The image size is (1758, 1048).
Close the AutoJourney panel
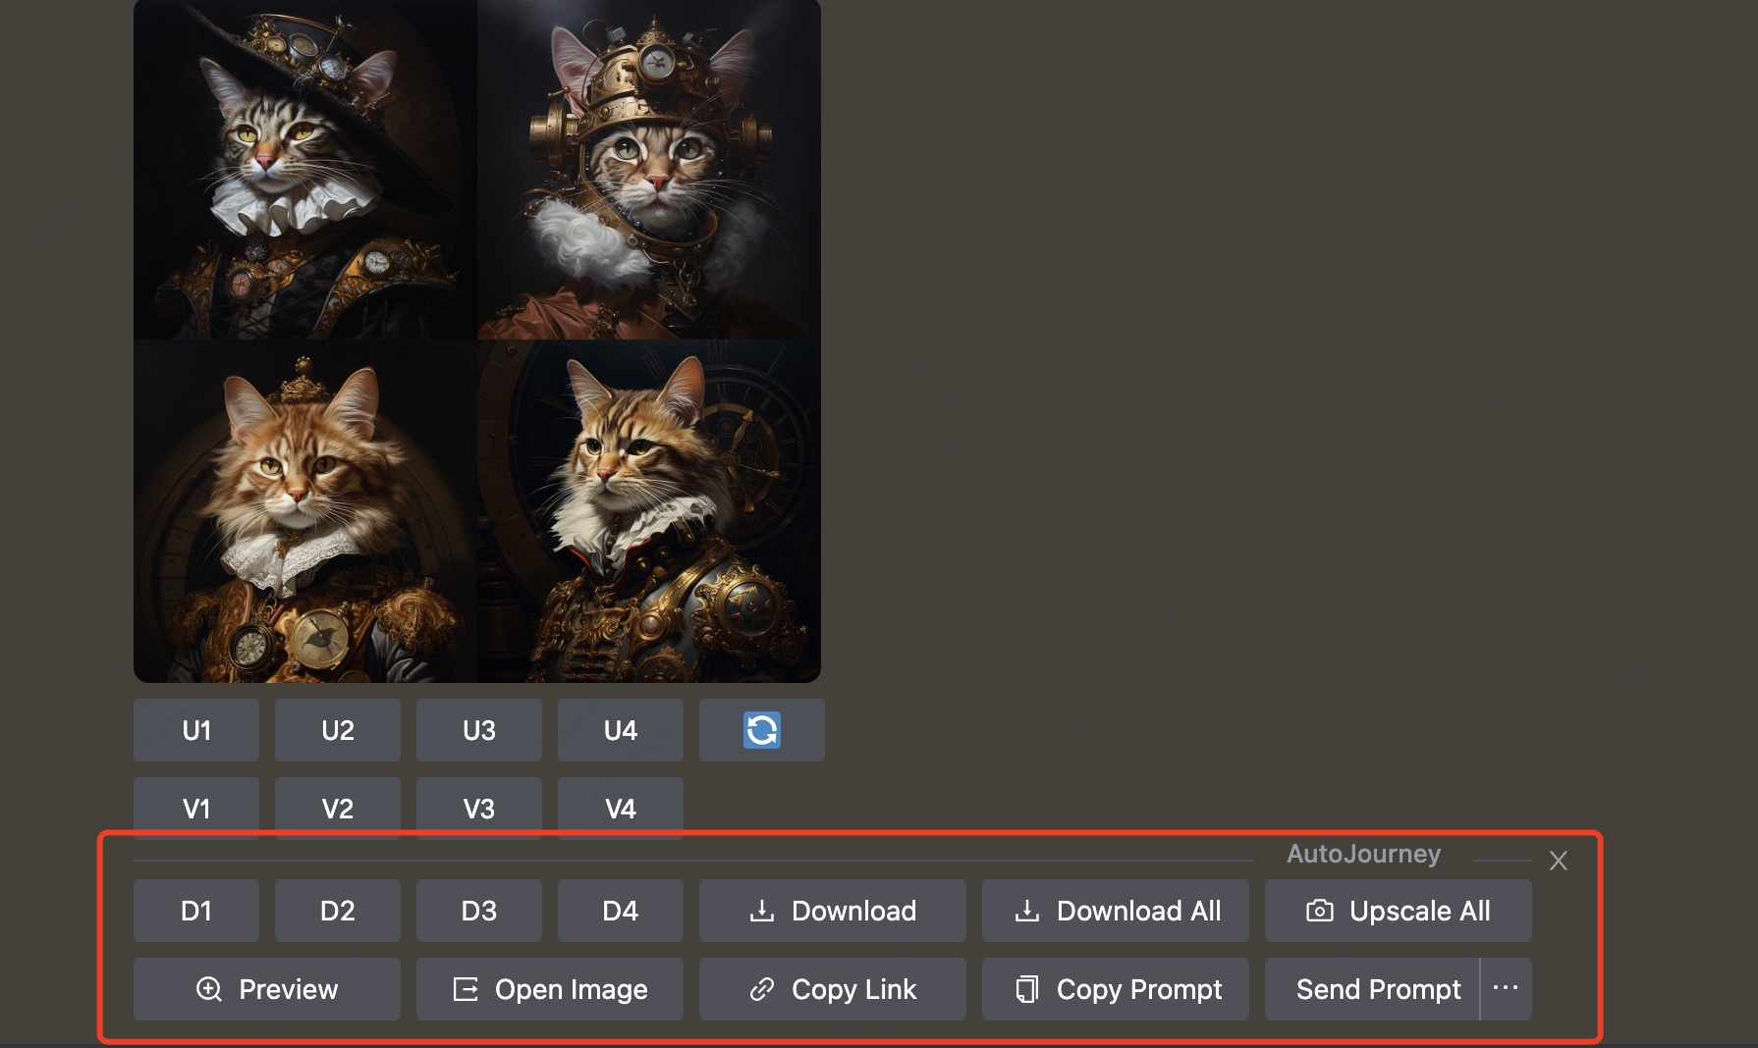(x=1558, y=861)
